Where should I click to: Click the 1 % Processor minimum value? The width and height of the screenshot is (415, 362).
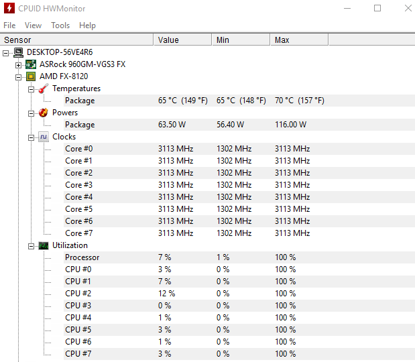[x=223, y=257]
